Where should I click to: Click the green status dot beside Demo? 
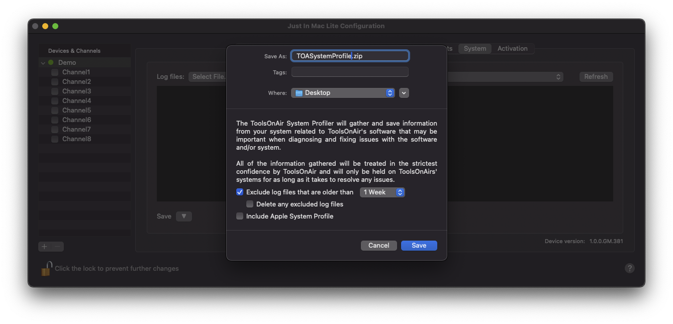[x=51, y=62]
